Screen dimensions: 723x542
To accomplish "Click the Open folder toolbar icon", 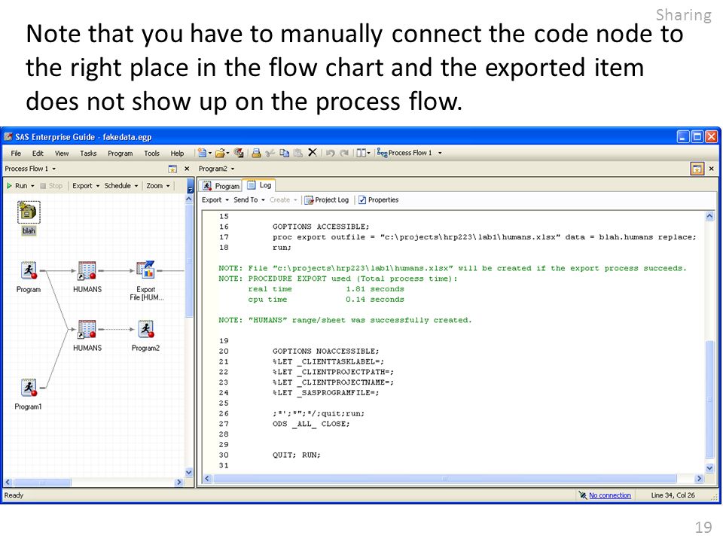I will tap(221, 153).
